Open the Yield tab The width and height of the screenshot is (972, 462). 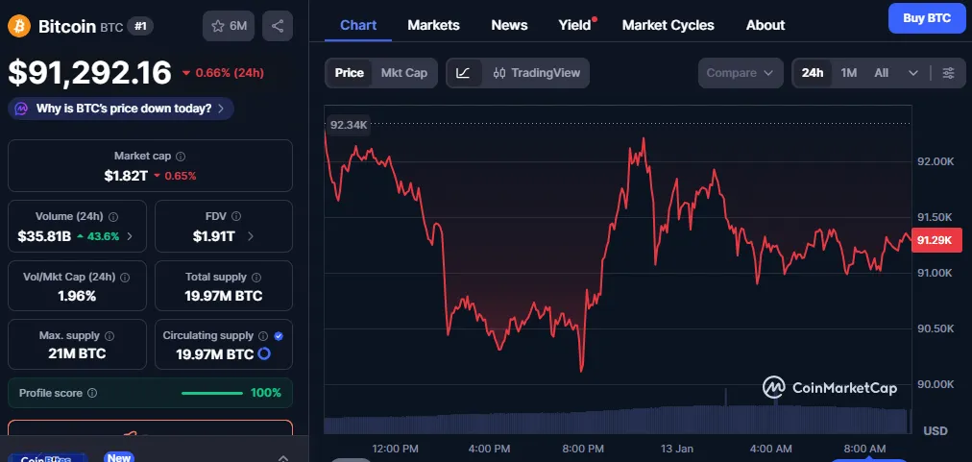574,25
